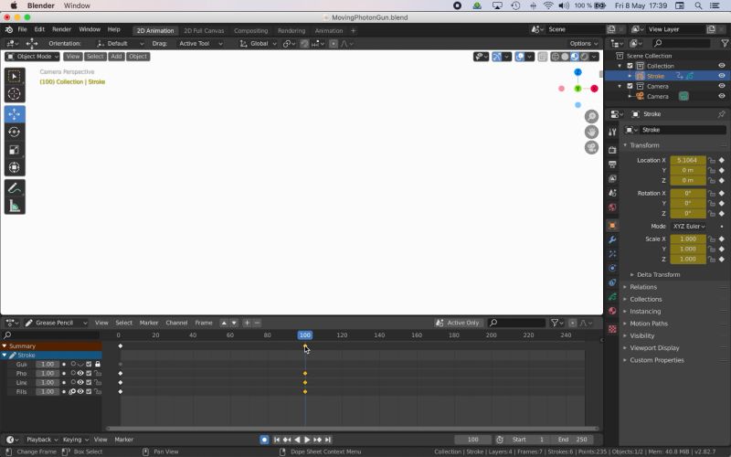731x457 pixels.
Task: Open World properties tab
Action: [612, 207]
